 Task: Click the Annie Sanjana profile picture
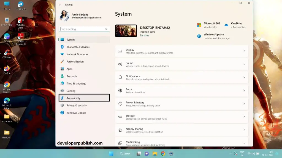coord(64,16)
